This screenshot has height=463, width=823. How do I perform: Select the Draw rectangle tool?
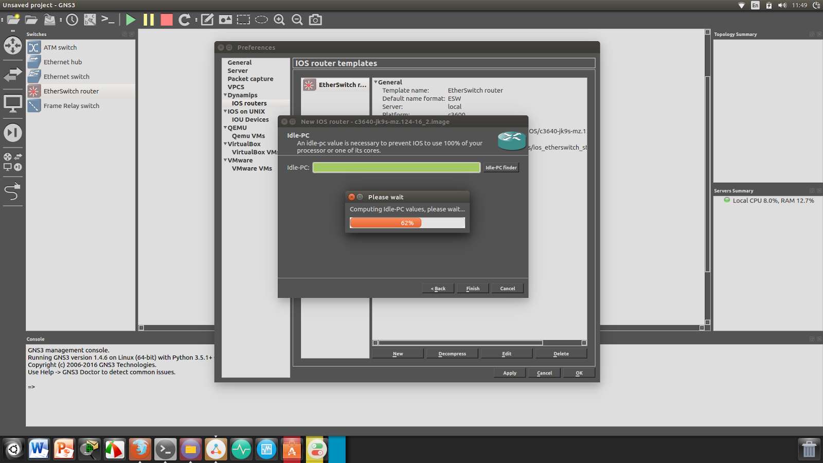[x=243, y=20]
